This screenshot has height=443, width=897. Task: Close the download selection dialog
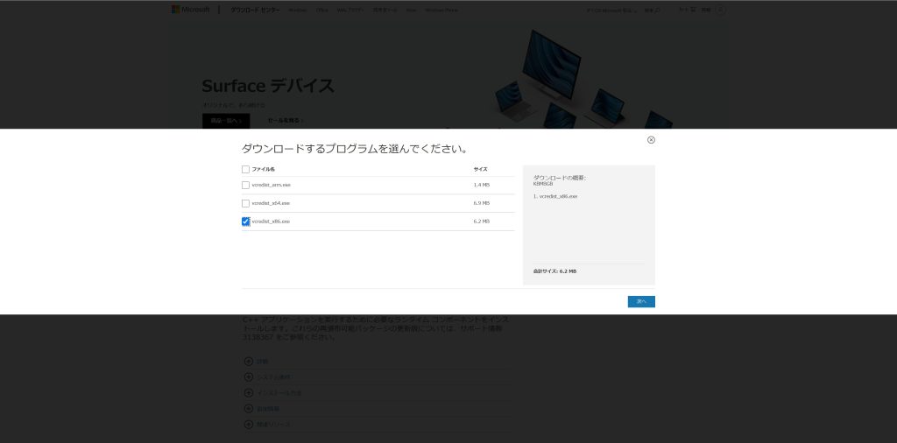pos(651,140)
